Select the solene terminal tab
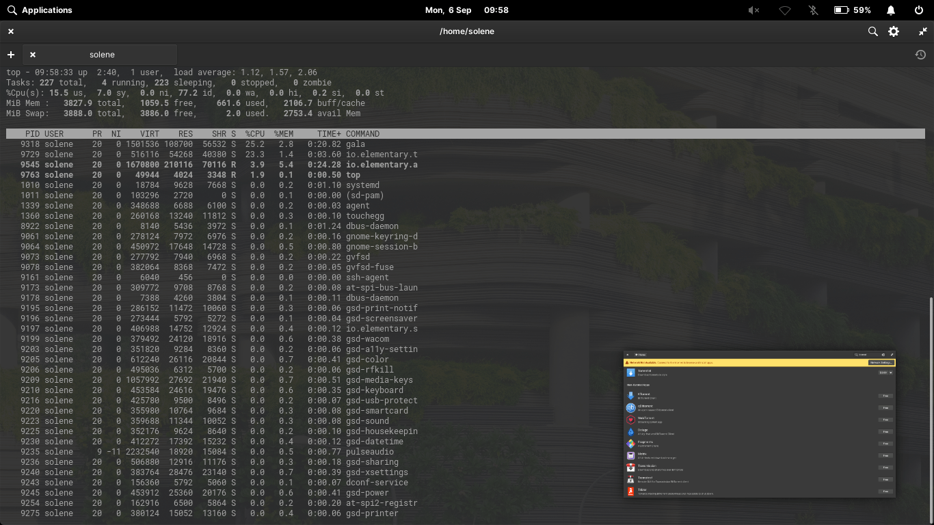This screenshot has height=525, width=934. (x=102, y=55)
